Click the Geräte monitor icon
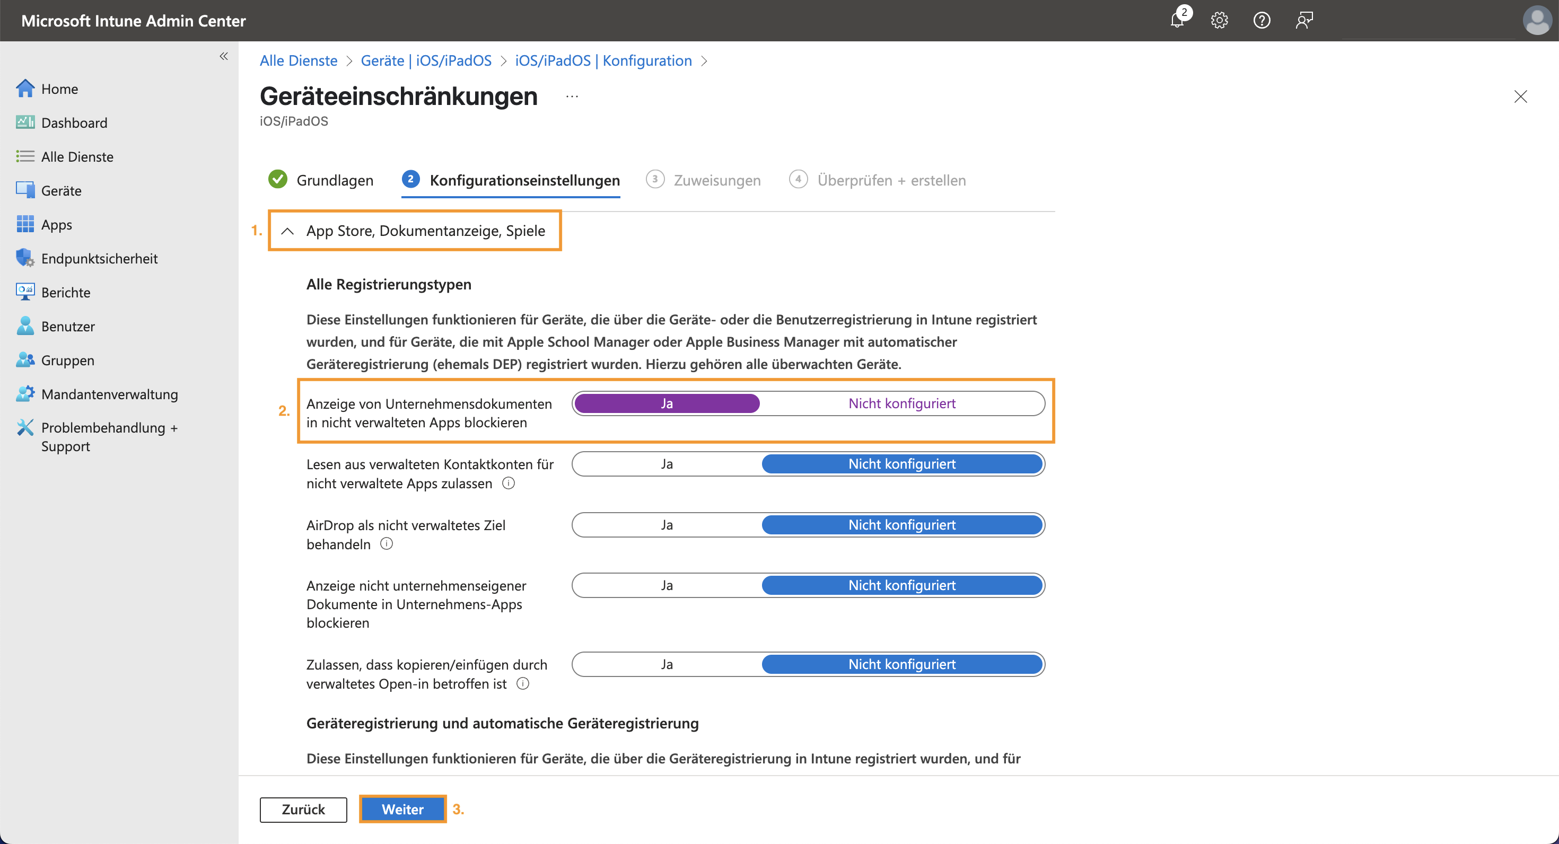The image size is (1559, 844). [25, 190]
